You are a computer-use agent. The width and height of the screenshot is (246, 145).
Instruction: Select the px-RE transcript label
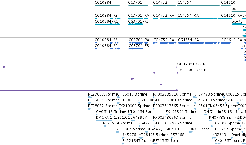point(237,21)
